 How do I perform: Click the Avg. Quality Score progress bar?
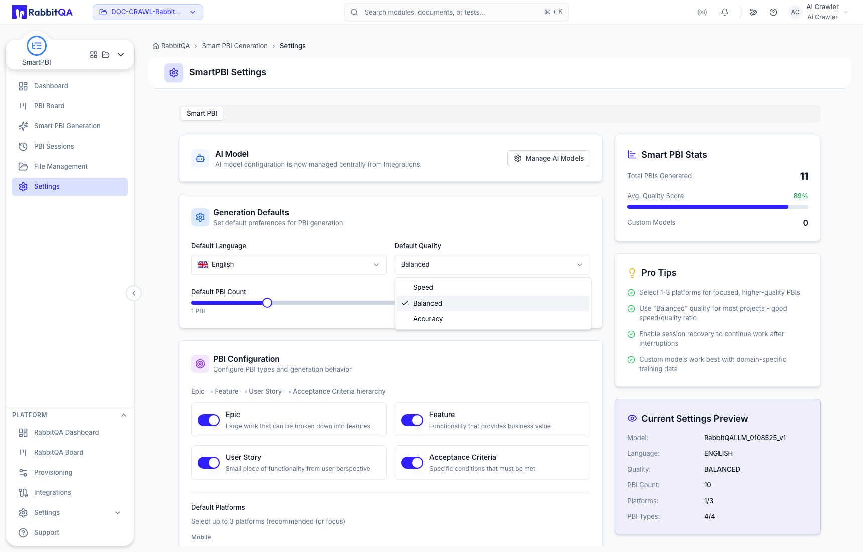717,207
